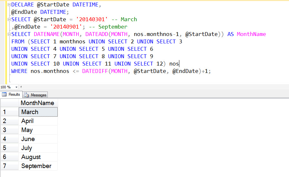This screenshot has width=289, height=177.
Task: Click row header number 5
Action: [9, 148]
